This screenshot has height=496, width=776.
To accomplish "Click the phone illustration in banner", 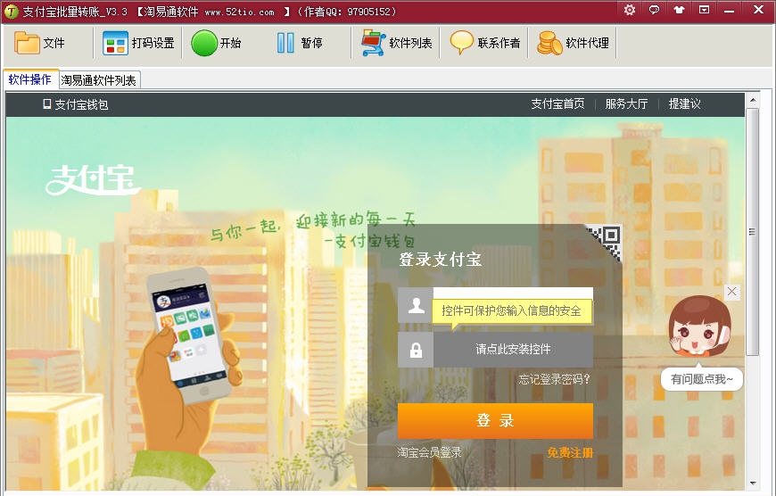I will pos(192,335).
